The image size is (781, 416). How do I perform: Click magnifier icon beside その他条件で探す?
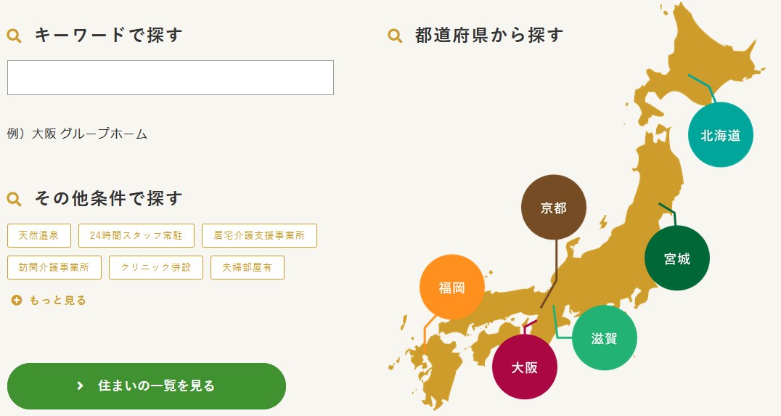(x=14, y=199)
